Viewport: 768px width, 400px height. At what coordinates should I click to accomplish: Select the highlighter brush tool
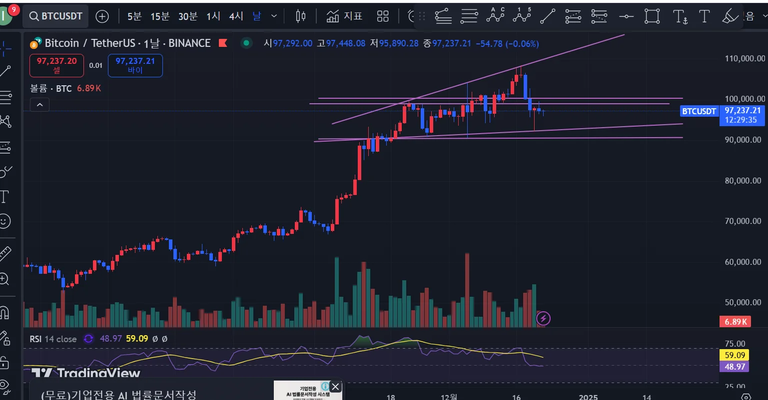coord(730,16)
